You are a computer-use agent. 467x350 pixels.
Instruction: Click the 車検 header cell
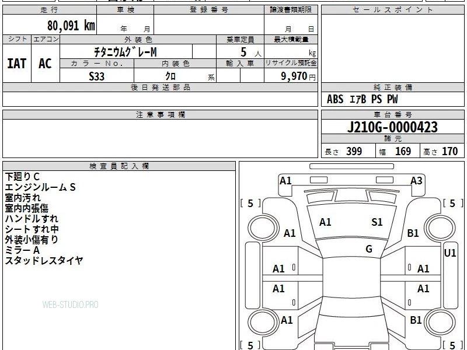click(126, 10)
